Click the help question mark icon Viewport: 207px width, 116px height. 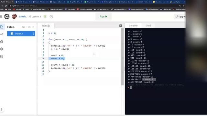click(x=1, y=110)
